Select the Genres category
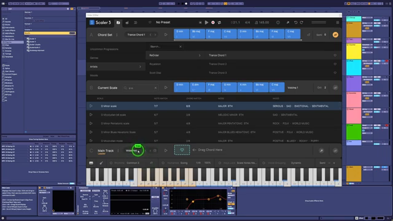 point(94,58)
